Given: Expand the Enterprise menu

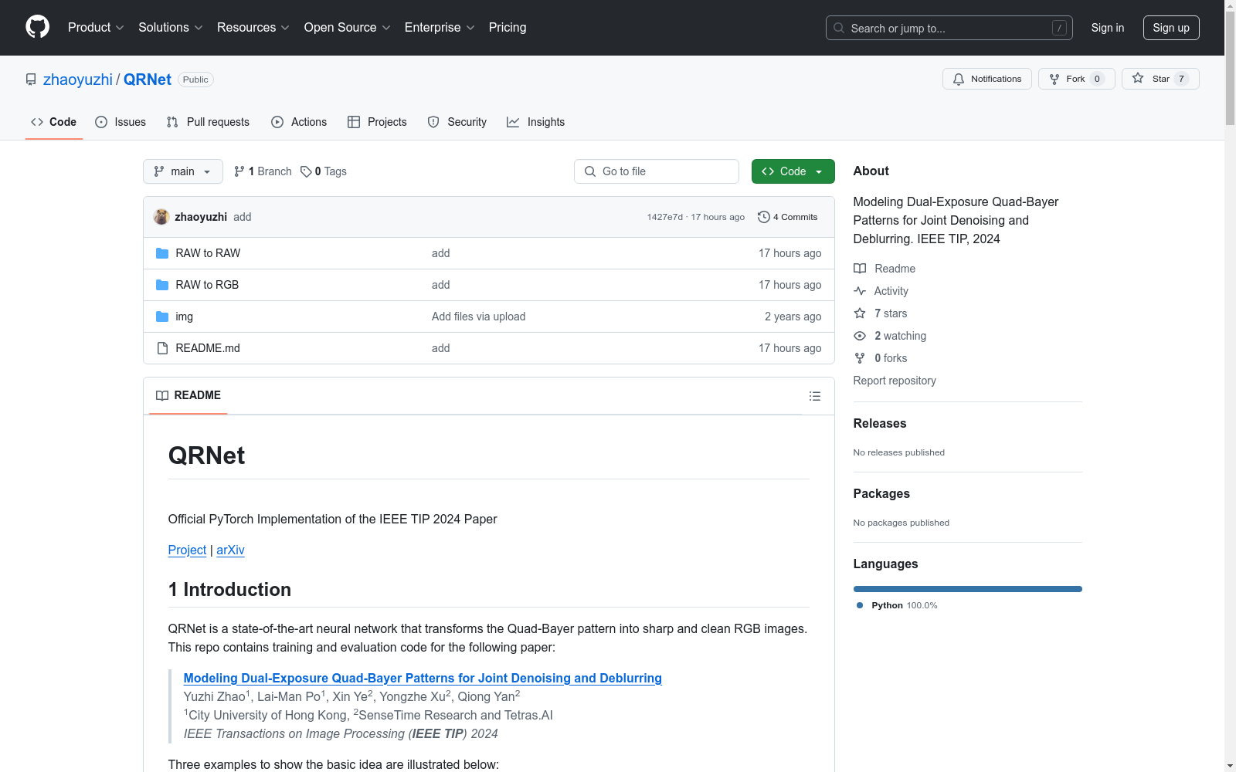Looking at the screenshot, I should point(440,28).
